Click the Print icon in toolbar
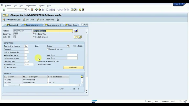Image resolution: width=189 pixels, height=106 pixels. 48,10
